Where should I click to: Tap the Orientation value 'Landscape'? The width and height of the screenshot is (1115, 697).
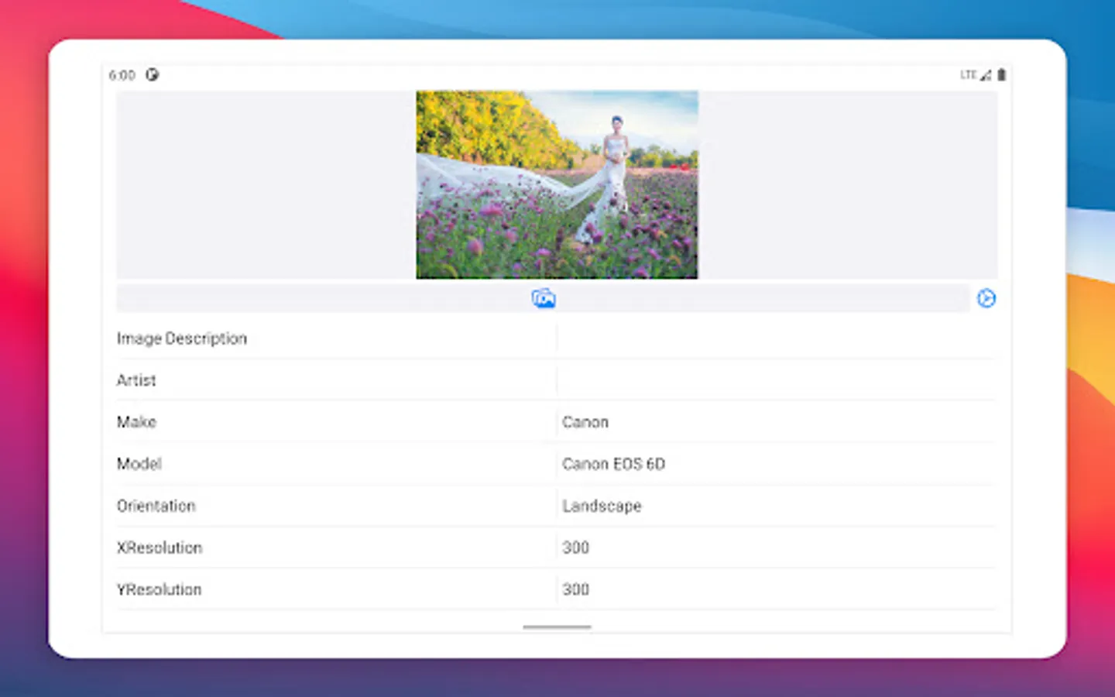pos(602,506)
